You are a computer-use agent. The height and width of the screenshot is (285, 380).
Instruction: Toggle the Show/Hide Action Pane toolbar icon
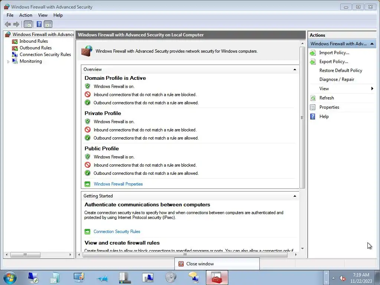(x=48, y=24)
